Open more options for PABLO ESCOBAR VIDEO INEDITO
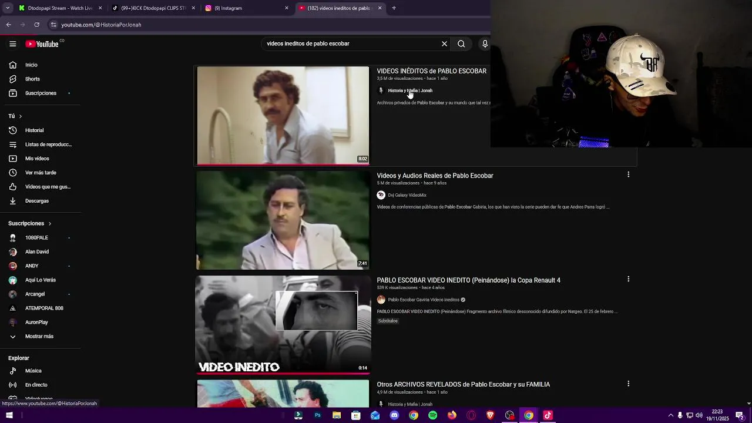752x423 pixels. tap(628, 279)
